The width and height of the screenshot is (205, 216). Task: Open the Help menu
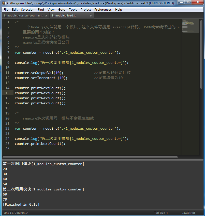[119, 9]
